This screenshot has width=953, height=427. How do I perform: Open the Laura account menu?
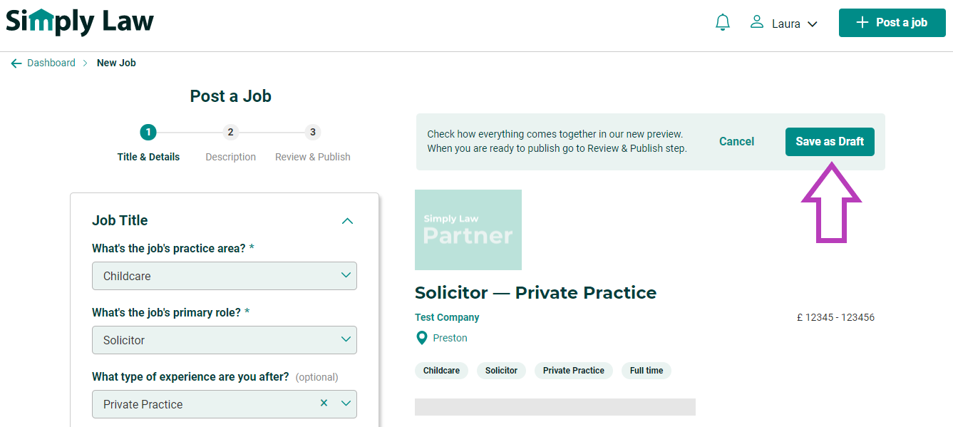point(783,24)
